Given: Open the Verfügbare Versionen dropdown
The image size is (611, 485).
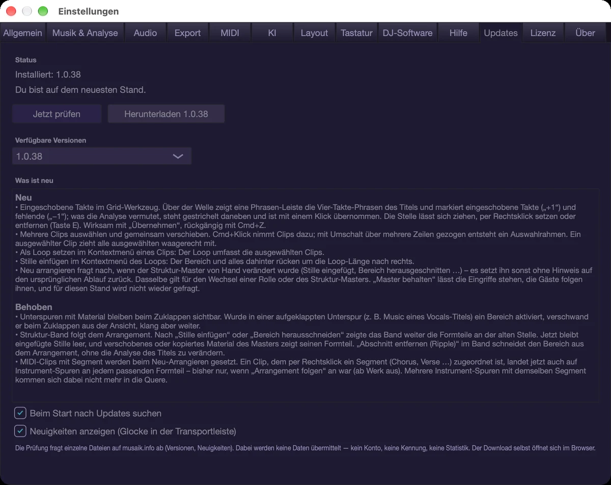Looking at the screenshot, I should tap(102, 156).
